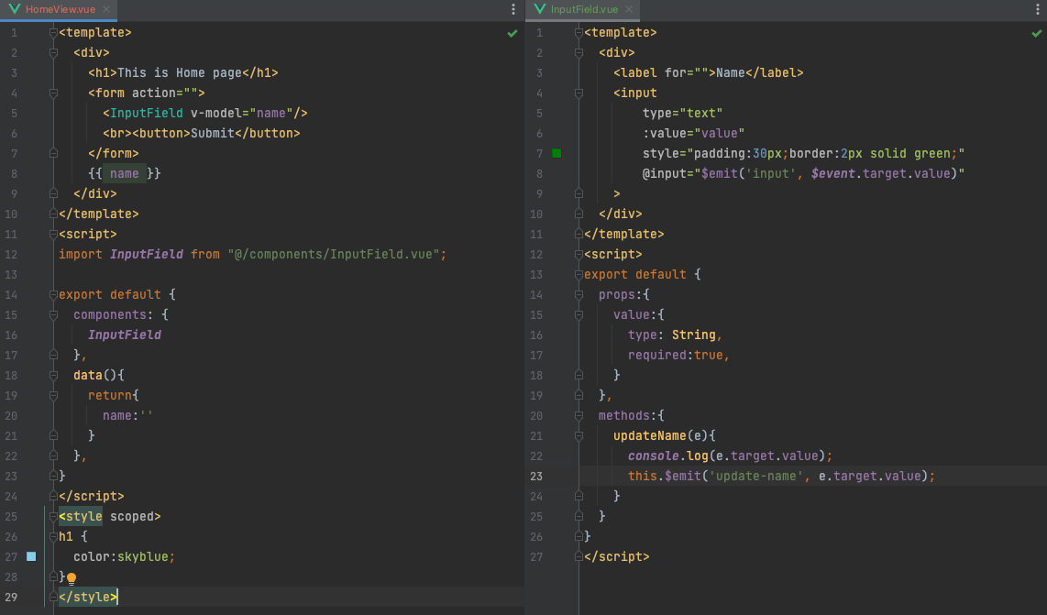Screen dimensions: 1047x615
Task: Click the InputField component tag with v-model
Action: click(205, 113)
